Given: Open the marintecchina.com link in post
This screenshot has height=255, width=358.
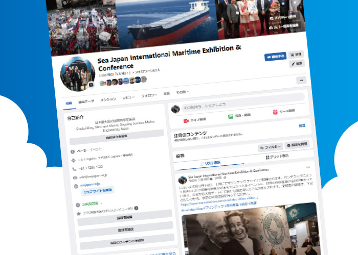Looking at the screenshot, I should tap(219, 201).
